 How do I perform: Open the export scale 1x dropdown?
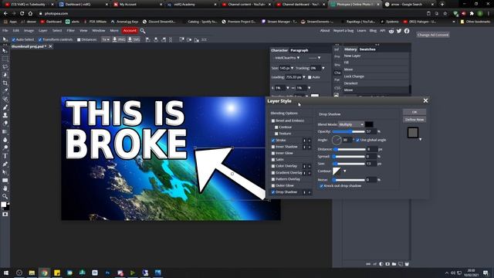106,39
